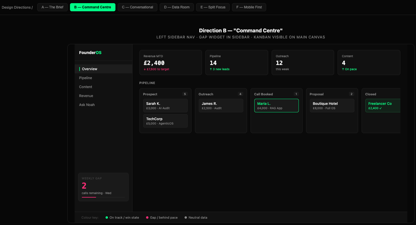Select the B — Command Centre tab
The image size is (416, 225).
(93, 7)
